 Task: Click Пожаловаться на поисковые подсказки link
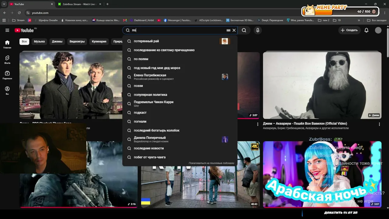[x=212, y=163]
